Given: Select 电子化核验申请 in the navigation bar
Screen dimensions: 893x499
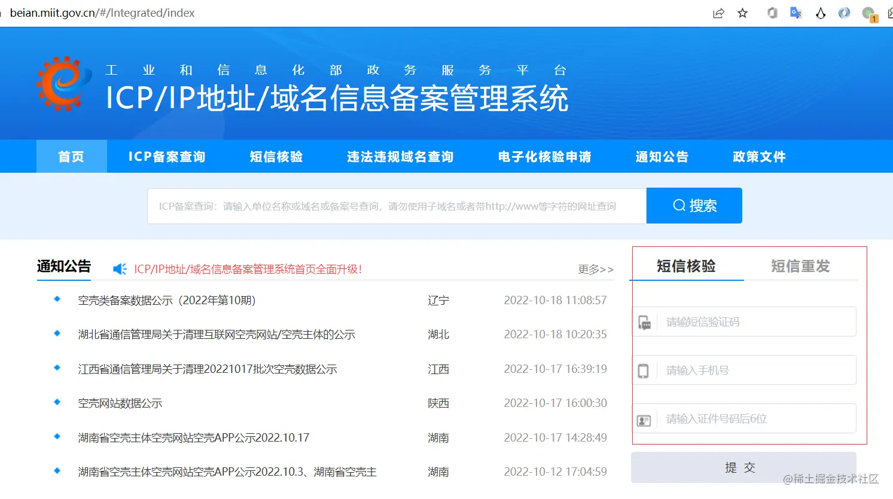Looking at the screenshot, I should pyautogui.click(x=545, y=157).
